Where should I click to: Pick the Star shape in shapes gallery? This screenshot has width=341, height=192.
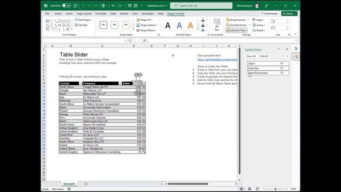[68, 29]
